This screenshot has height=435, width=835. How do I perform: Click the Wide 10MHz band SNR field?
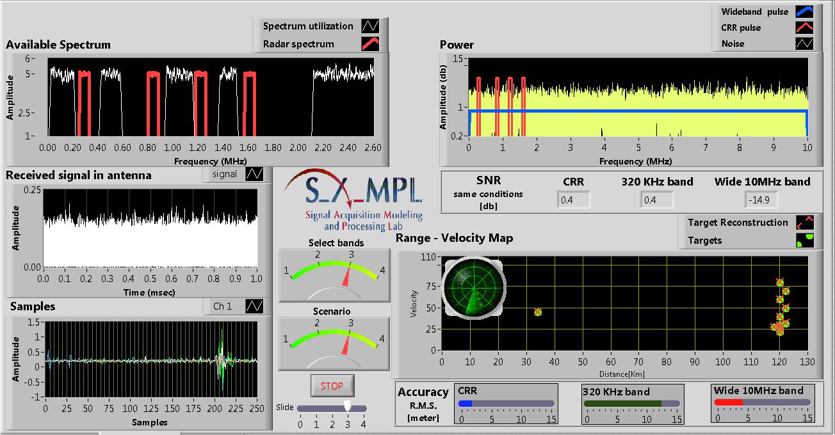(761, 200)
